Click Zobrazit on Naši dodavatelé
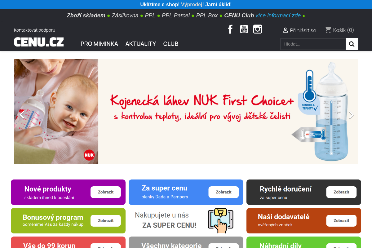This screenshot has width=372, height=248. point(341,220)
